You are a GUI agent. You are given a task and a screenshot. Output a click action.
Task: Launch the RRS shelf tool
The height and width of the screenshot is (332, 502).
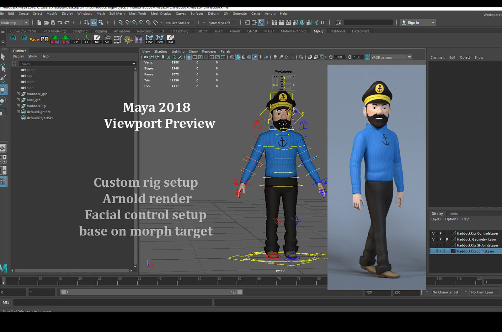pos(65,39)
